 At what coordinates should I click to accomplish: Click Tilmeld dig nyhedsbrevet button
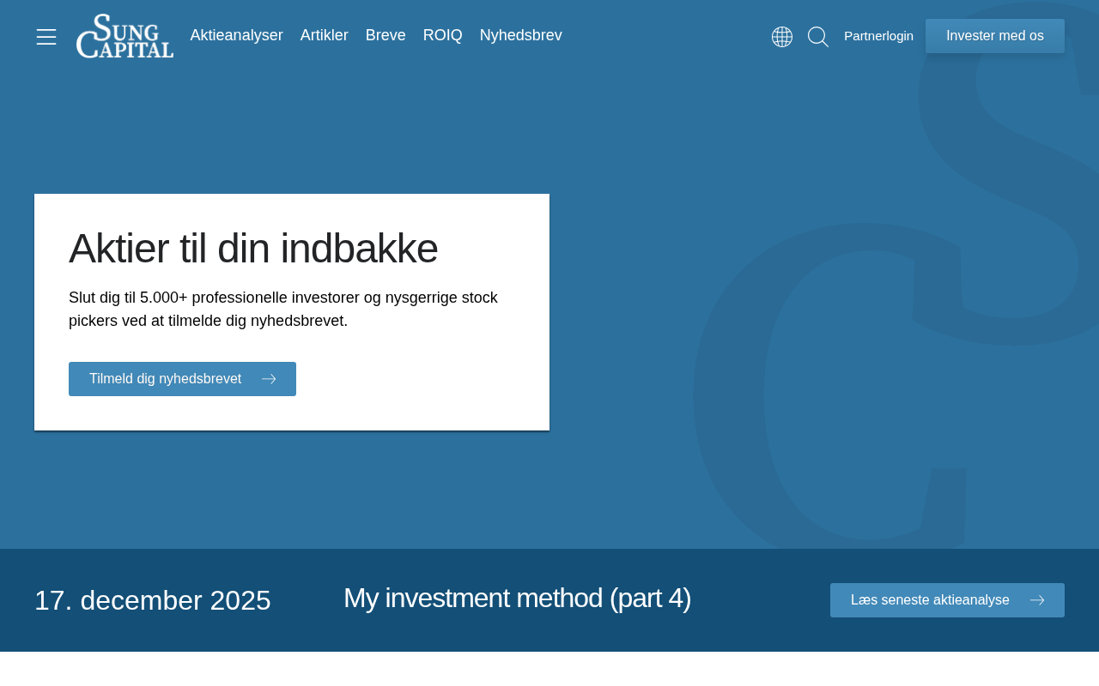click(x=182, y=379)
